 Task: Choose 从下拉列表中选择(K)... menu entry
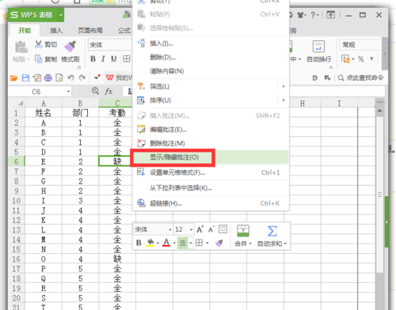tap(210, 188)
